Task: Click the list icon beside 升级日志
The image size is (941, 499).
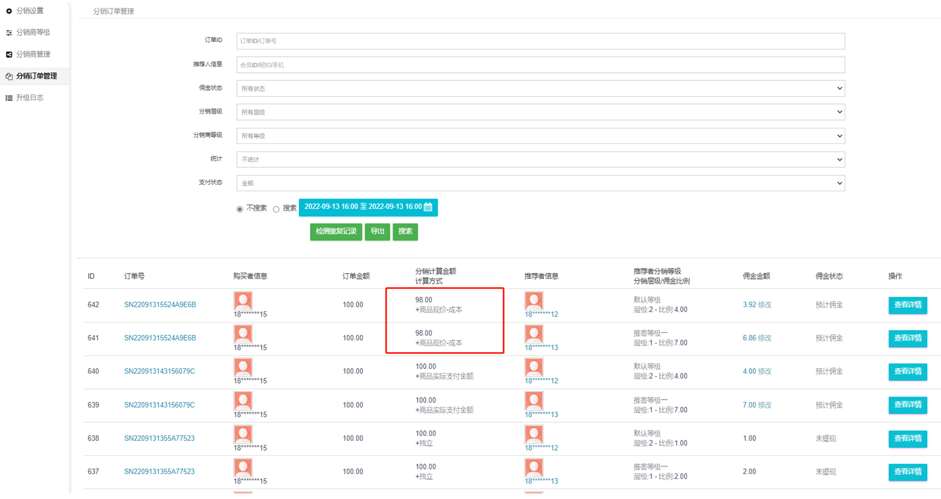Action: 9,98
